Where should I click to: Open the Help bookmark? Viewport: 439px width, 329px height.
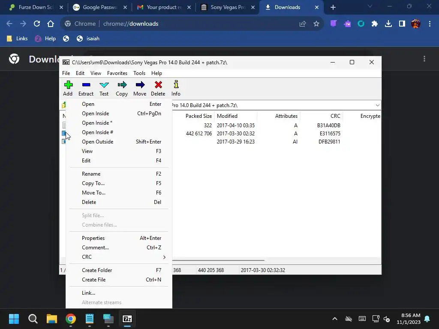pyautogui.click(x=45, y=39)
